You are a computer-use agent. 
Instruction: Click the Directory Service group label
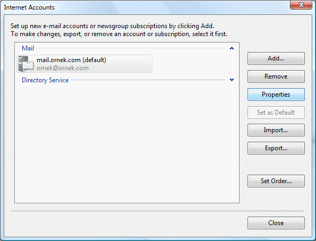pos(45,80)
